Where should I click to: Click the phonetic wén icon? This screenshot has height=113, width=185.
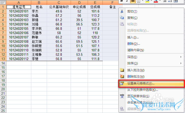(122, 96)
